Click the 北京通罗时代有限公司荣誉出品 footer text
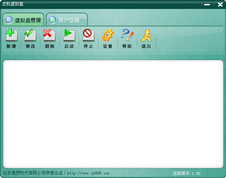The height and width of the screenshot is (178, 226). [x=33, y=173]
